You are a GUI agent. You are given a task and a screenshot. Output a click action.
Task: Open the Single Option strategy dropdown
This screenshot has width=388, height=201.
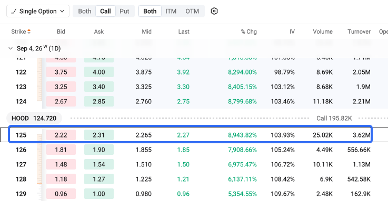pos(38,11)
